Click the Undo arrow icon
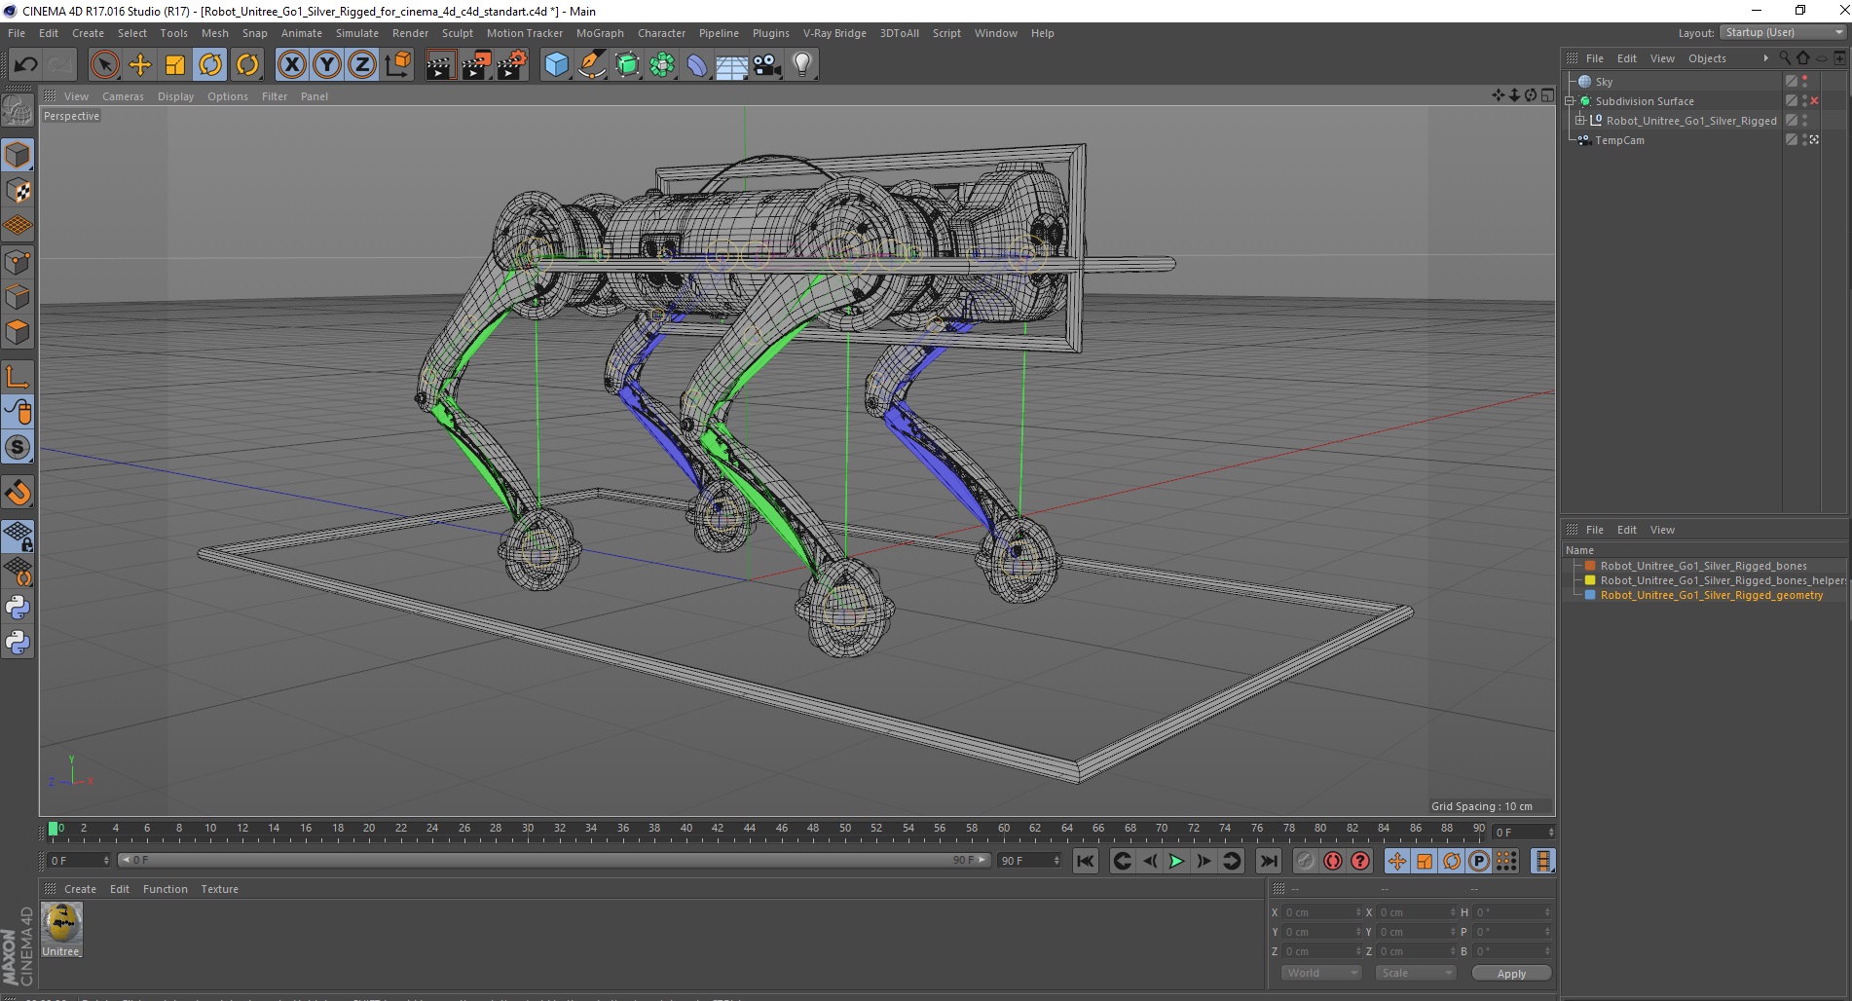Viewport: 1852px width, 1001px height. tap(25, 65)
